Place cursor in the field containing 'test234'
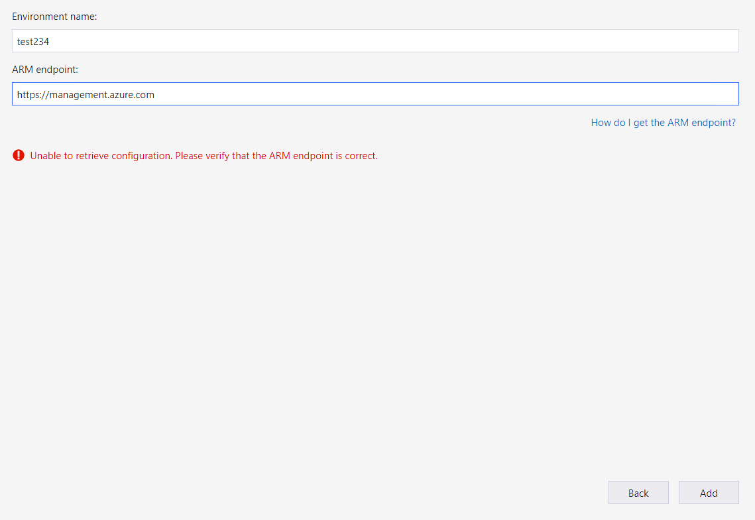Image resolution: width=755 pixels, height=520 pixels. tap(375, 40)
